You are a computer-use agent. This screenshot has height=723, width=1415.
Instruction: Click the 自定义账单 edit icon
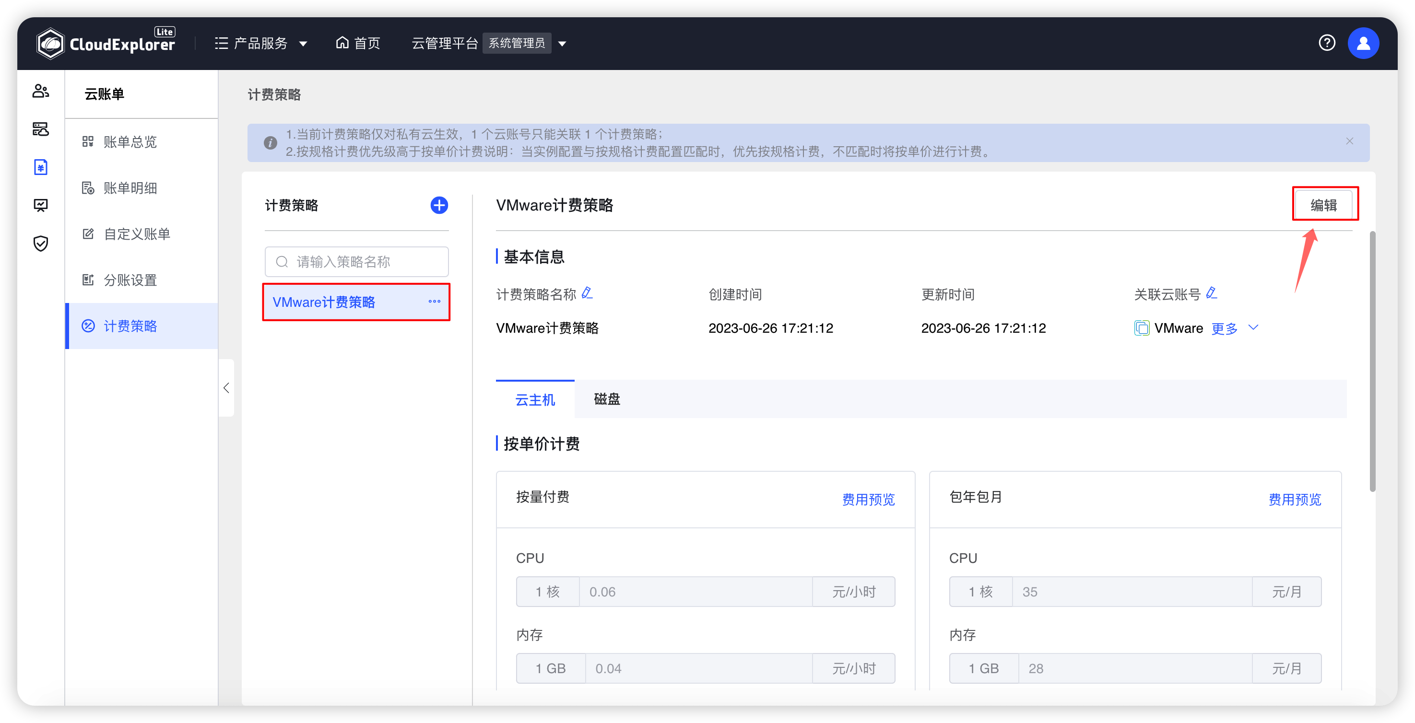click(88, 234)
